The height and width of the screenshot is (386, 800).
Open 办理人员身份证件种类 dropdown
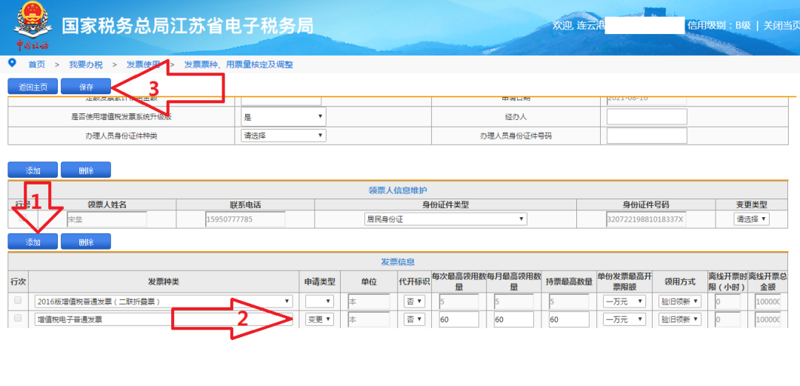283,136
